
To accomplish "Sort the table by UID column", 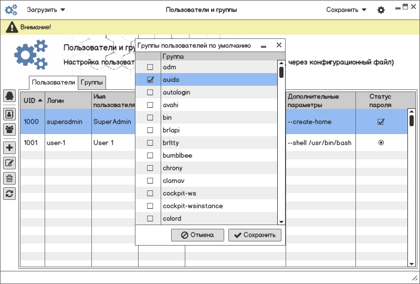I will click(33, 100).
